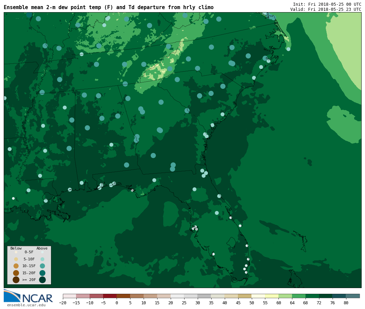Viewport: 365px width, 309px height.
Task: Select the Below 5-10F tan legend circle
Action: [16, 259]
